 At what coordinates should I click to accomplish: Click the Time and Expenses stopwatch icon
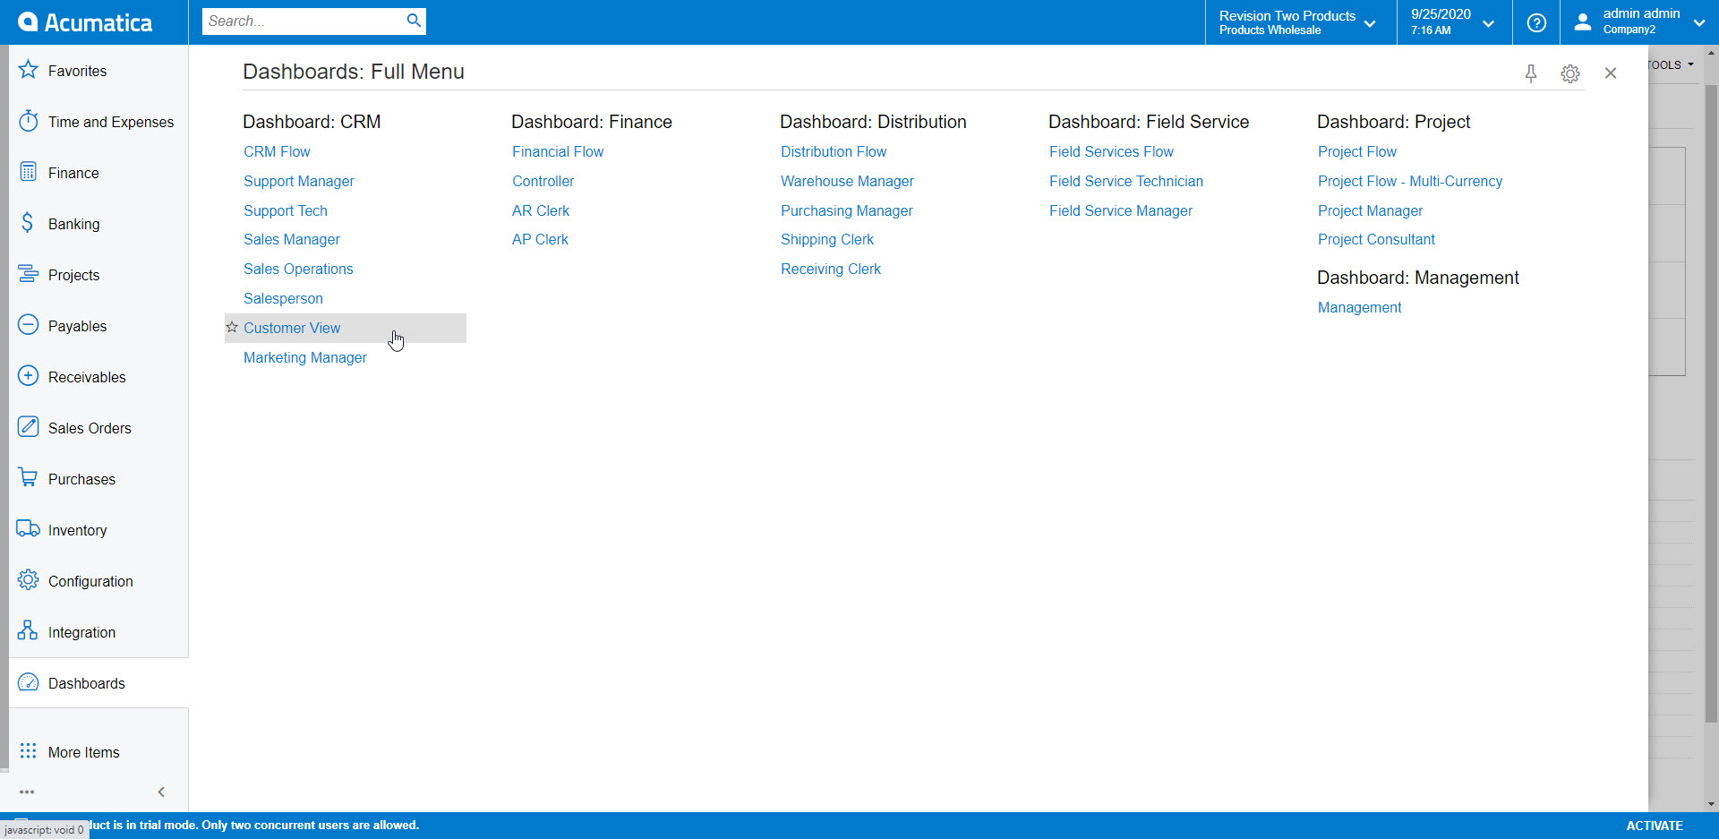point(29,121)
